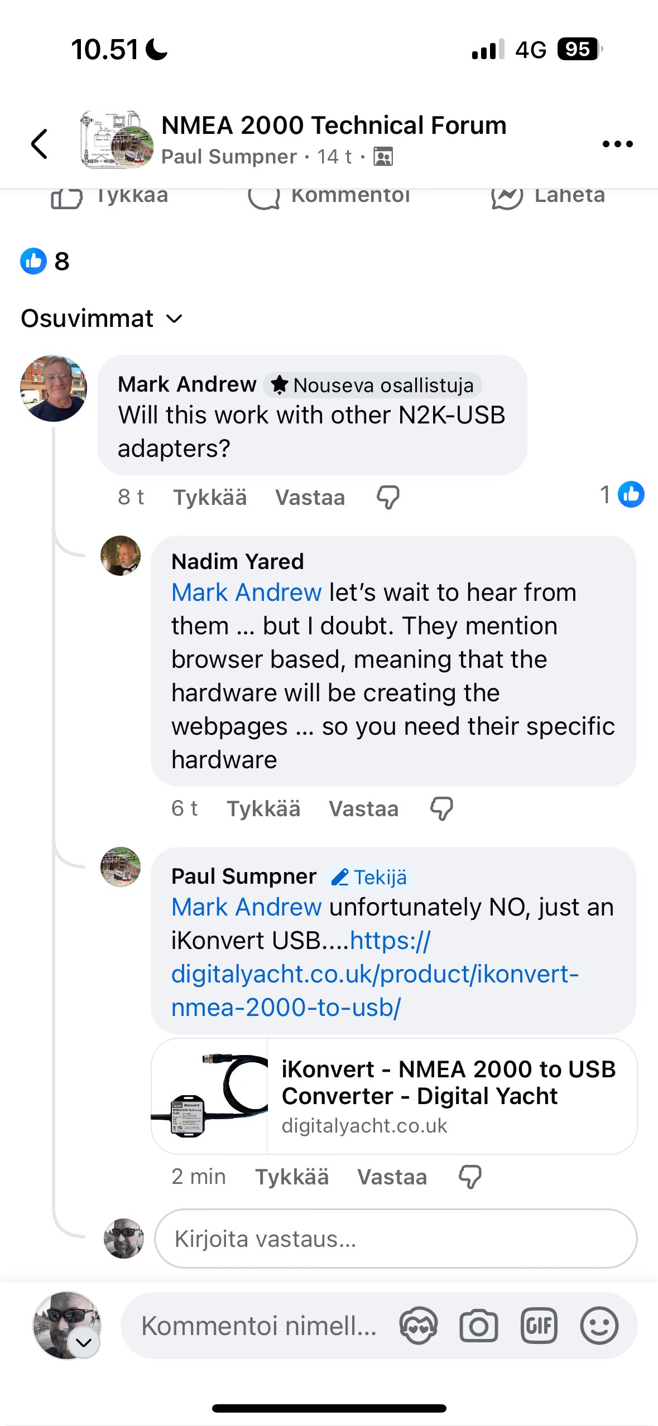658x1426 pixels.
Task: Open the GIF picker in comment bar
Action: pos(539,1326)
